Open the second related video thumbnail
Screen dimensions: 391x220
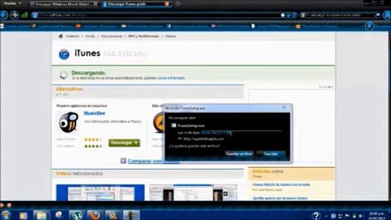coord(193,193)
